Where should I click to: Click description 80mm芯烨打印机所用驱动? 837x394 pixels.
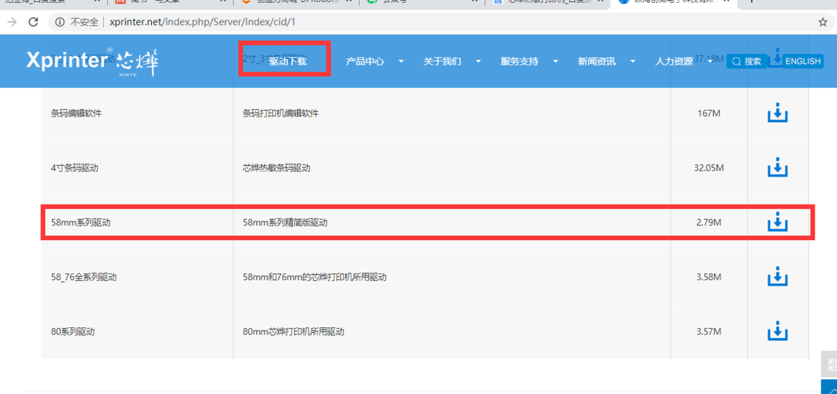point(293,332)
